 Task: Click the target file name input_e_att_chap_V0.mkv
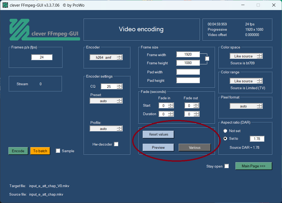49,186
